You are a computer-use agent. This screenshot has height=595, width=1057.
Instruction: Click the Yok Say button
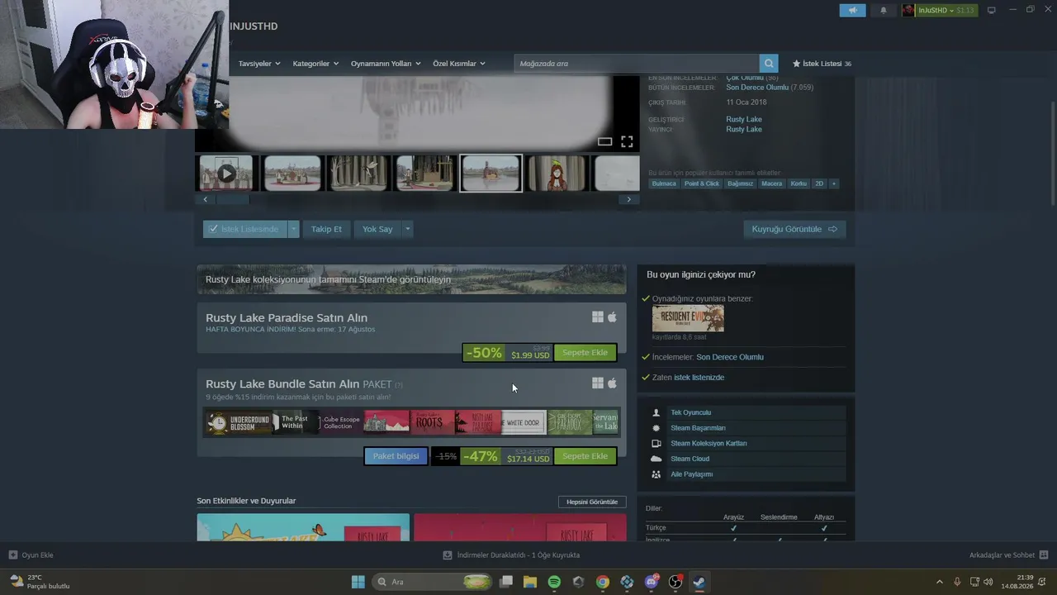[377, 229]
